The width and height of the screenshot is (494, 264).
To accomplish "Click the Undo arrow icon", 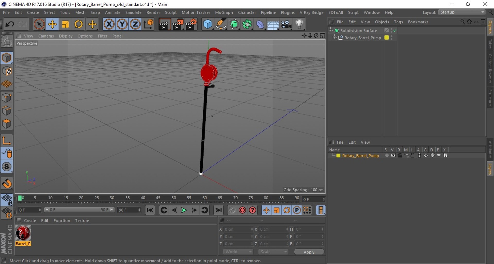I will pyautogui.click(x=10, y=24).
